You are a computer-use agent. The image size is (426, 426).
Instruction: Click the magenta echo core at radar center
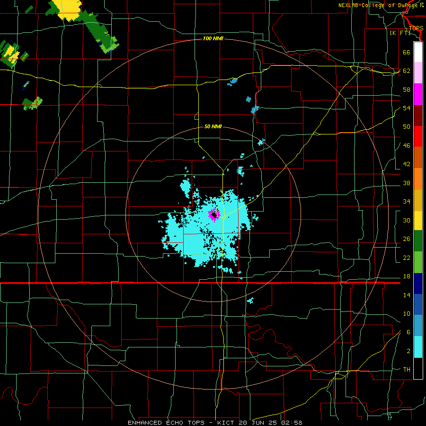214,214
